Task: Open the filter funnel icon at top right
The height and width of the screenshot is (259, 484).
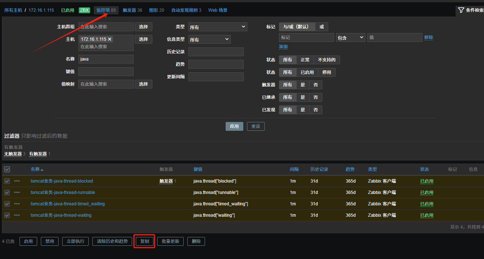Action: click(x=461, y=10)
